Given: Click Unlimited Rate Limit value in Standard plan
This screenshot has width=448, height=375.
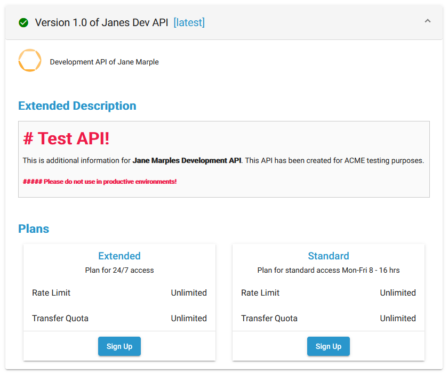Looking at the screenshot, I should 398,293.
